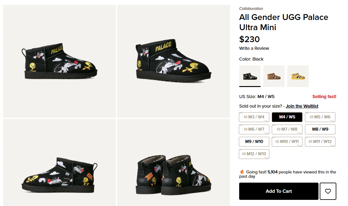Screen dimensions: 348x206
Task: Add item to wishlist with heart icon
Action: coord(328,191)
